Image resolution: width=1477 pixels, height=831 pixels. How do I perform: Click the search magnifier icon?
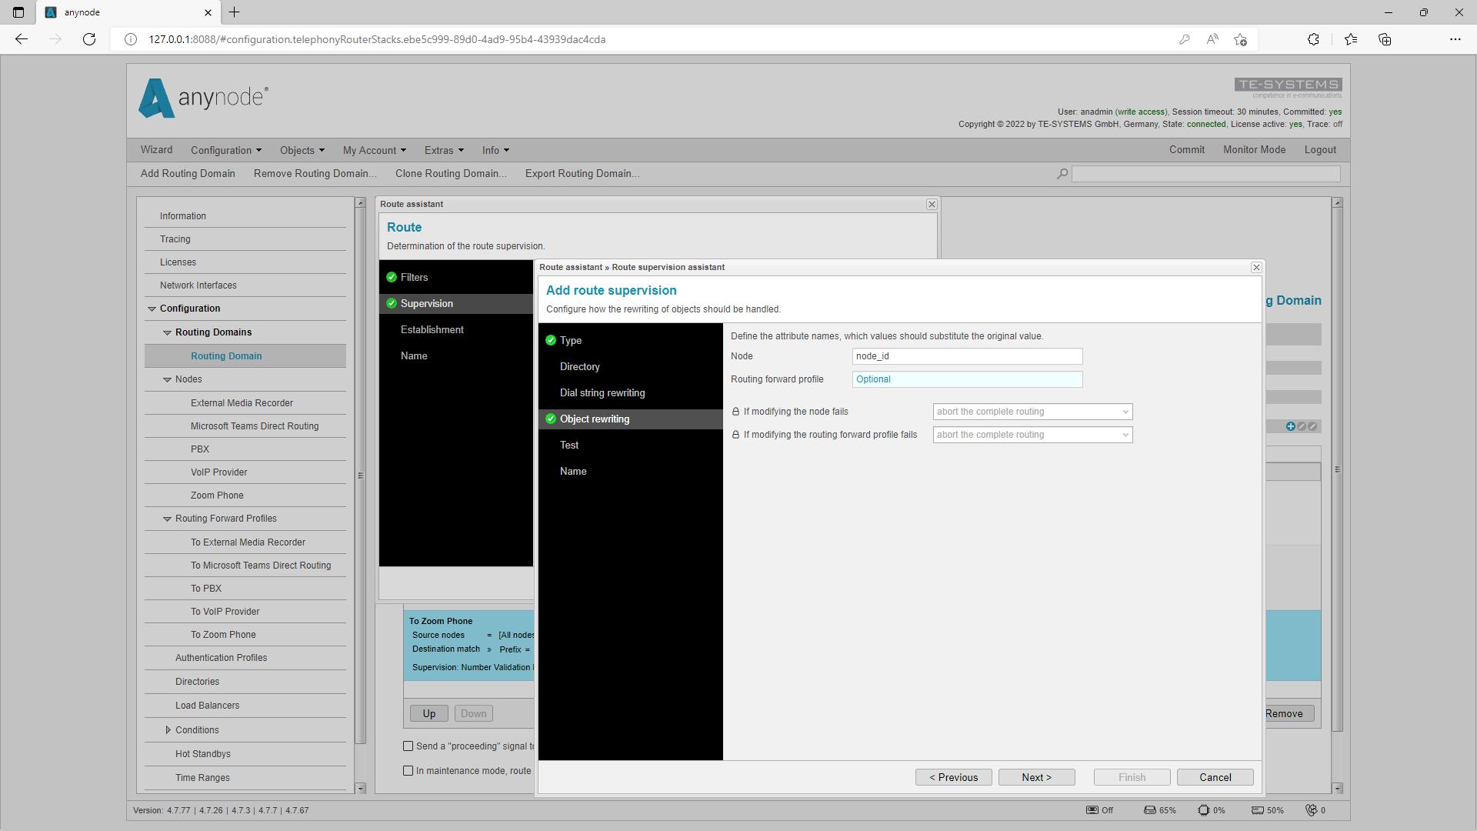click(x=1062, y=174)
